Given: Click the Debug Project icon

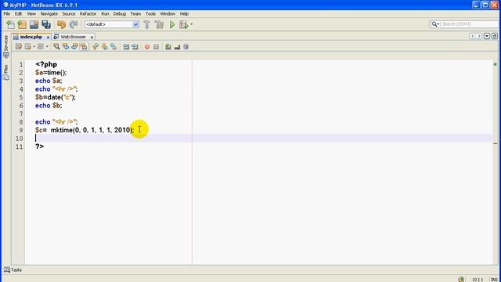Looking at the screenshot, I should pyautogui.click(x=183, y=24).
